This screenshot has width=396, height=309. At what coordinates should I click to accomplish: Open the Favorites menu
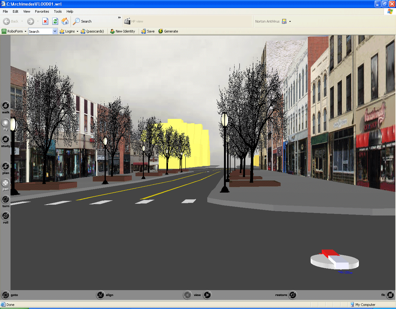42,11
